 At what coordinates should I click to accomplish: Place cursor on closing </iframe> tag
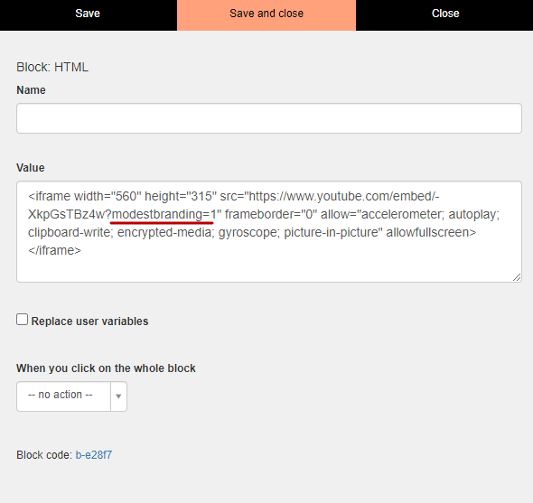54,250
